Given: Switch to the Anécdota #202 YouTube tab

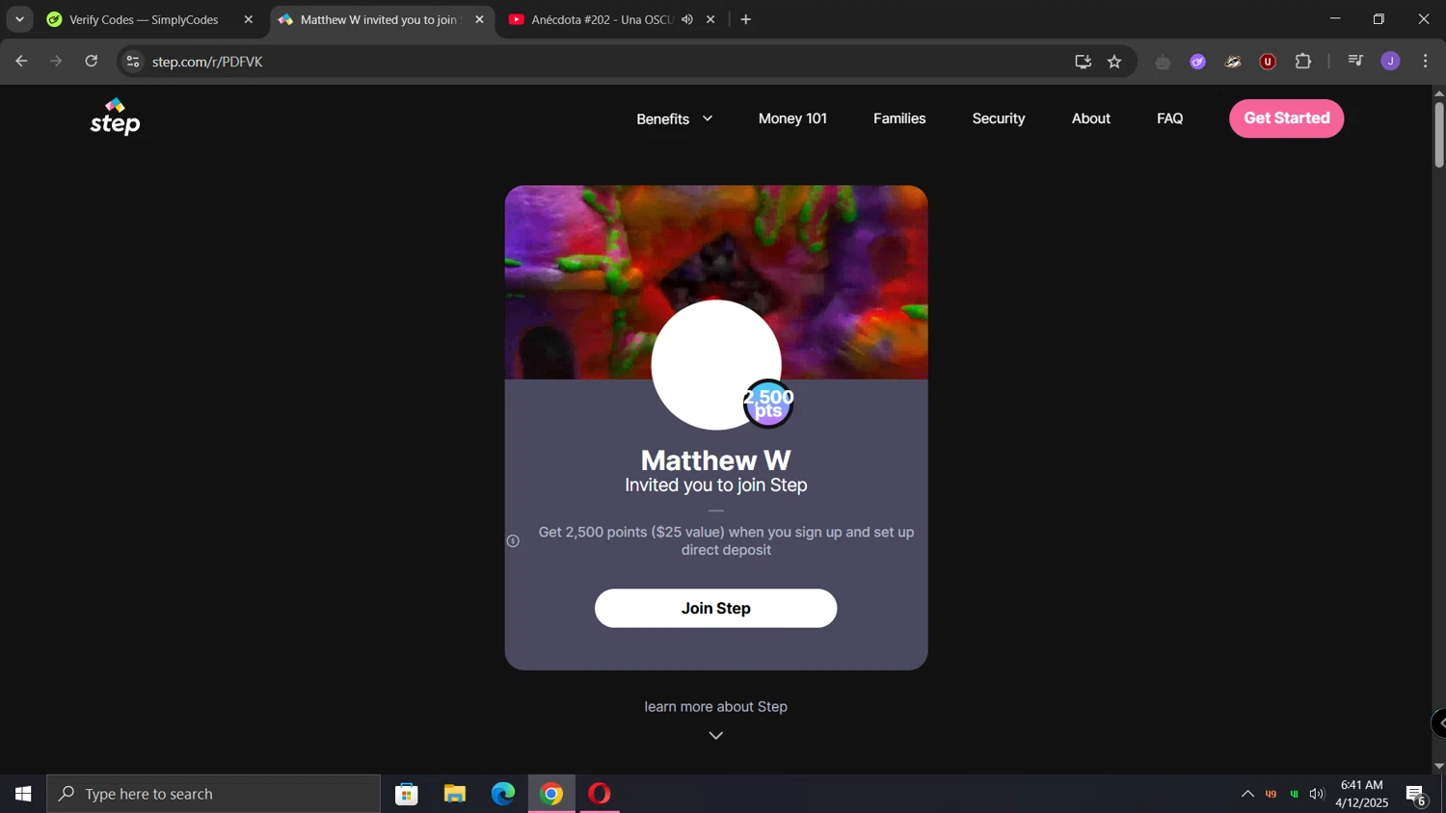Looking at the screenshot, I should pyautogui.click(x=602, y=19).
